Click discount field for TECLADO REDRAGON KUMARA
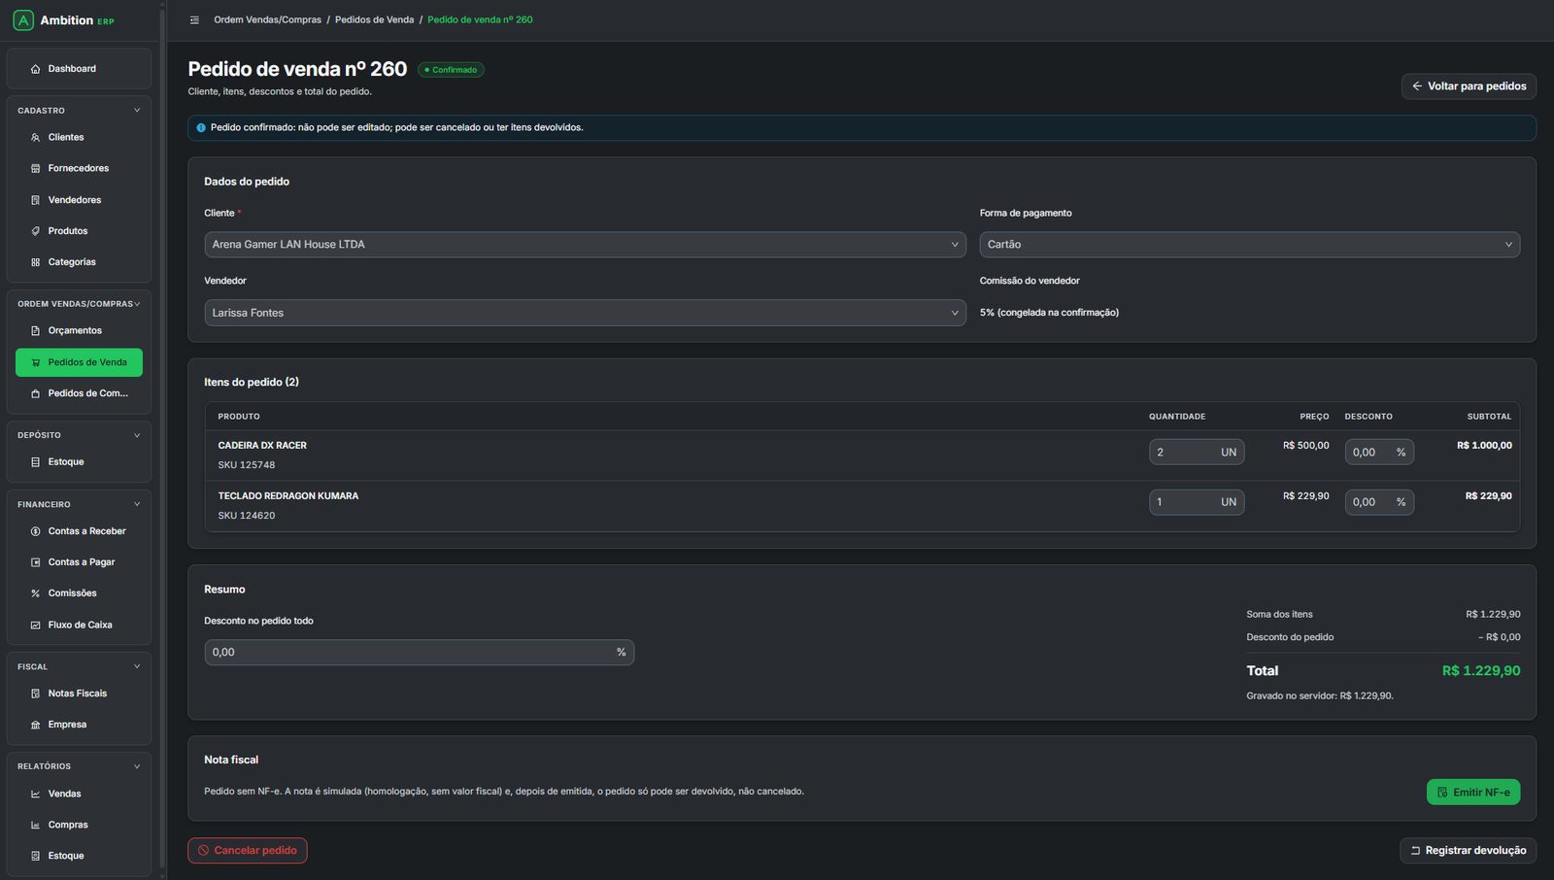Screen dimensions: 1554x880 pos(1379,502)
